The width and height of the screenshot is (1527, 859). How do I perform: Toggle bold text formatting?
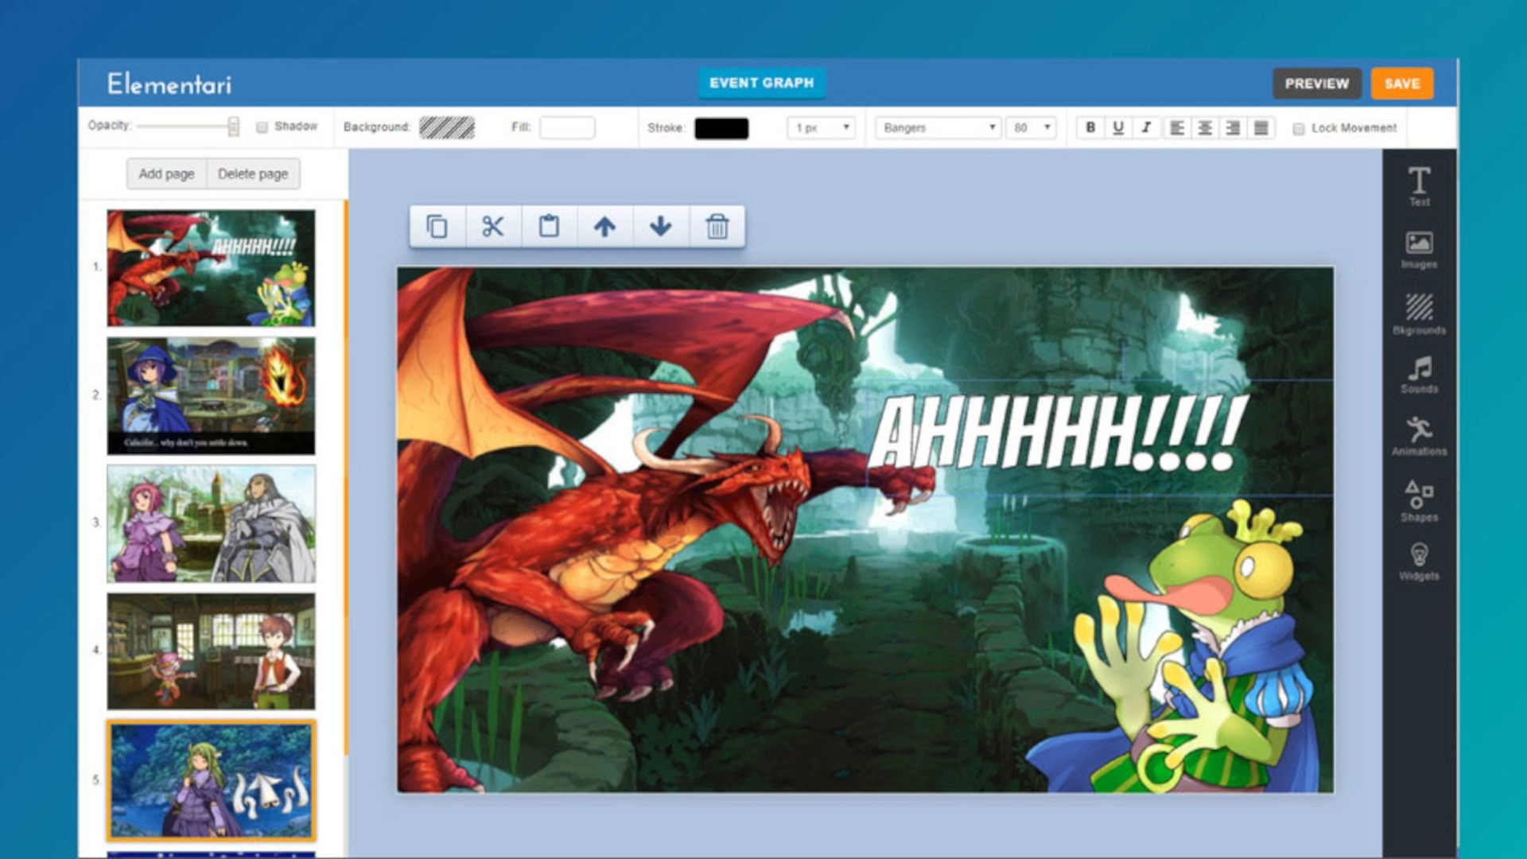[1090, 127]
